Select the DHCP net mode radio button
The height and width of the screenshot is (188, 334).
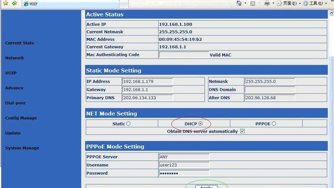pyautogui.click(x=200, y=124)
